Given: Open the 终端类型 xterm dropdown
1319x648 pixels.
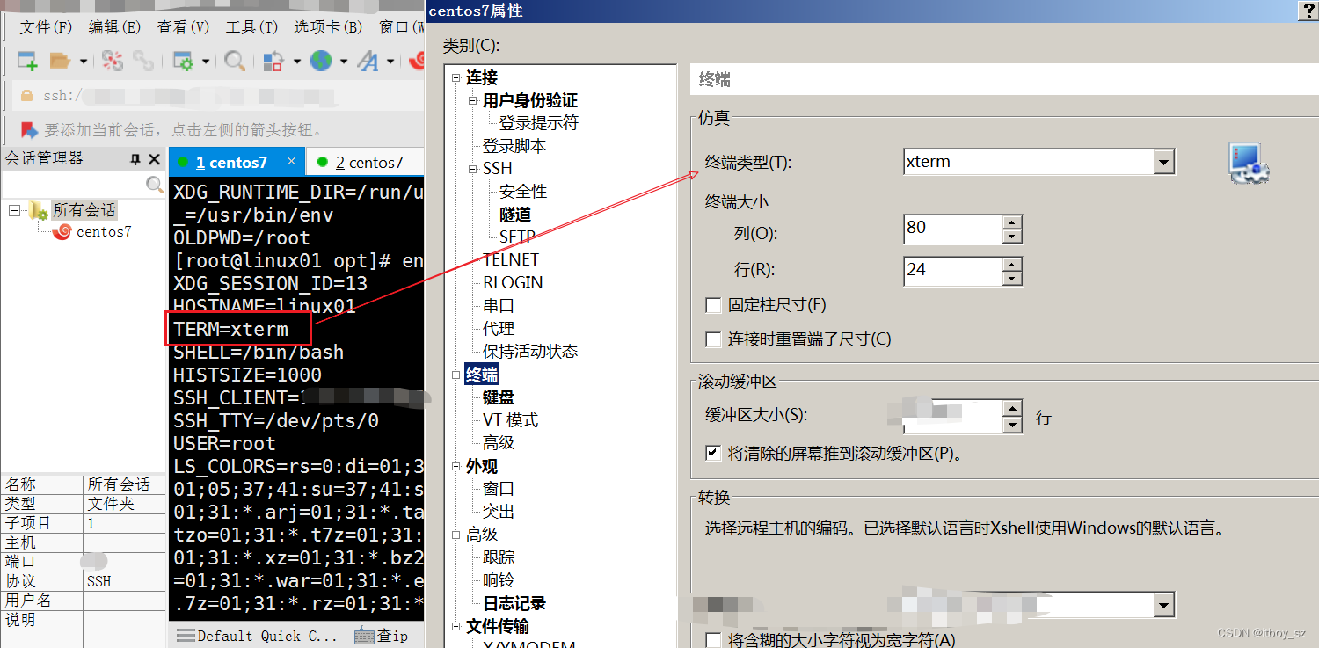Looking at the screenshot, I should click(1164, 162).
